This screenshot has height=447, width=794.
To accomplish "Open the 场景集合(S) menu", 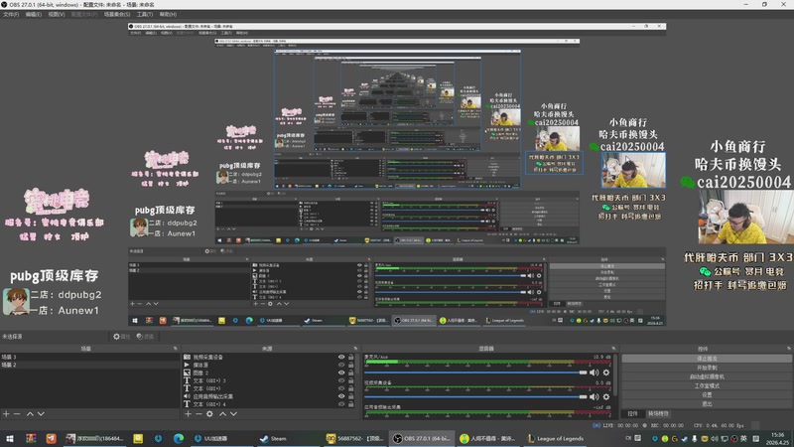I will [x=117, y=14].
